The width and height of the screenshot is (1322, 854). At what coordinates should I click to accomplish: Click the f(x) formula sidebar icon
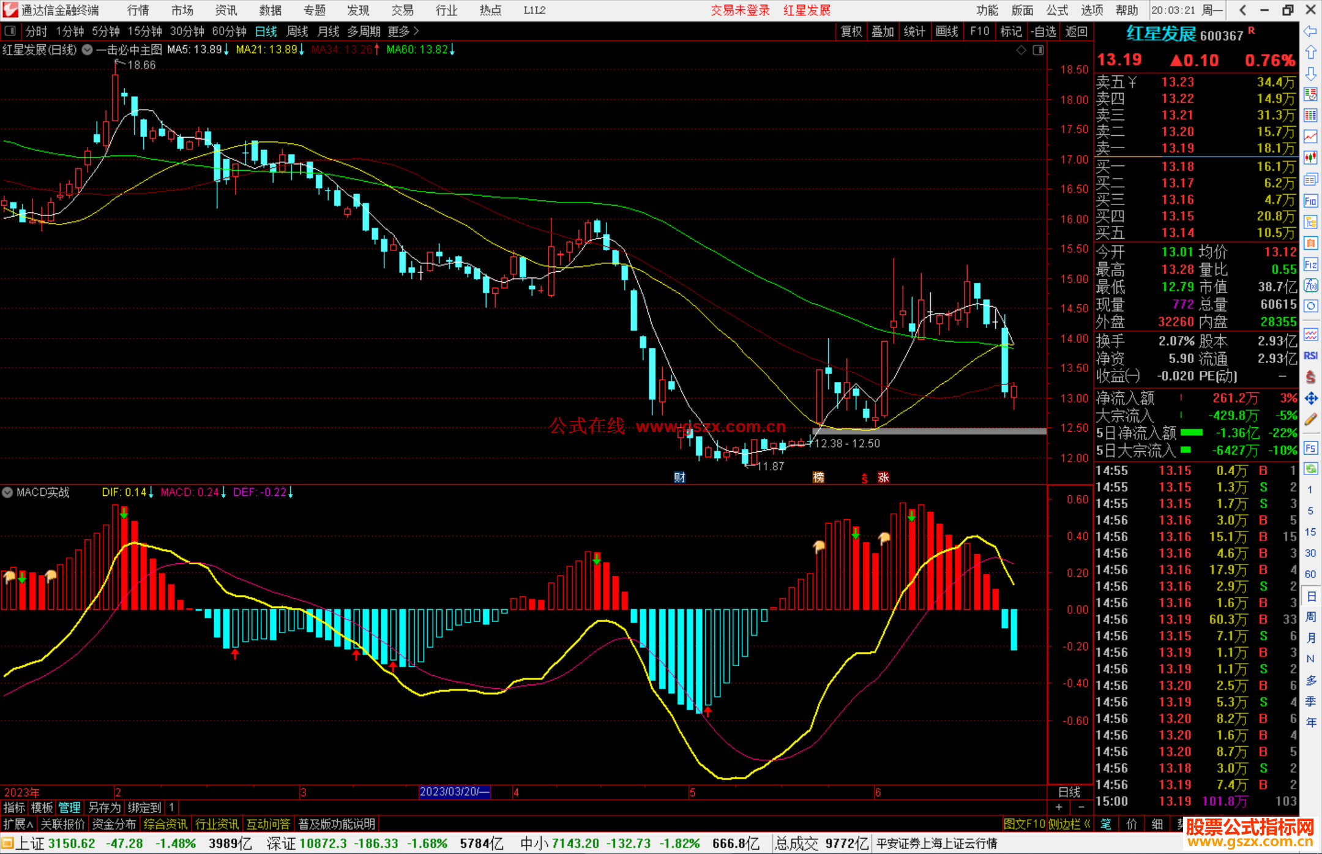point(1310,285)
